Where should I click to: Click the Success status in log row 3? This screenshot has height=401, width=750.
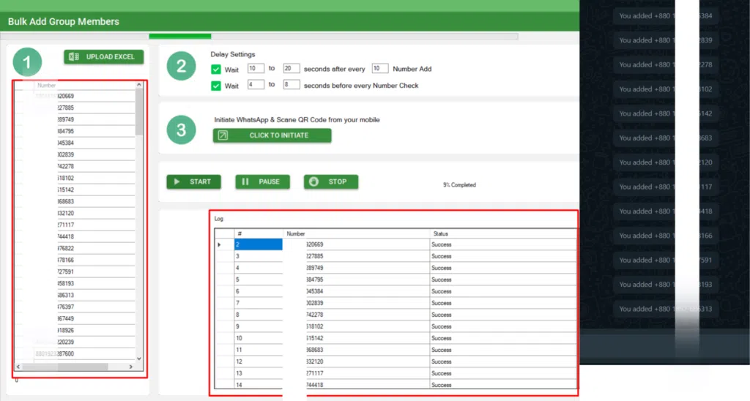click(441, 256)
